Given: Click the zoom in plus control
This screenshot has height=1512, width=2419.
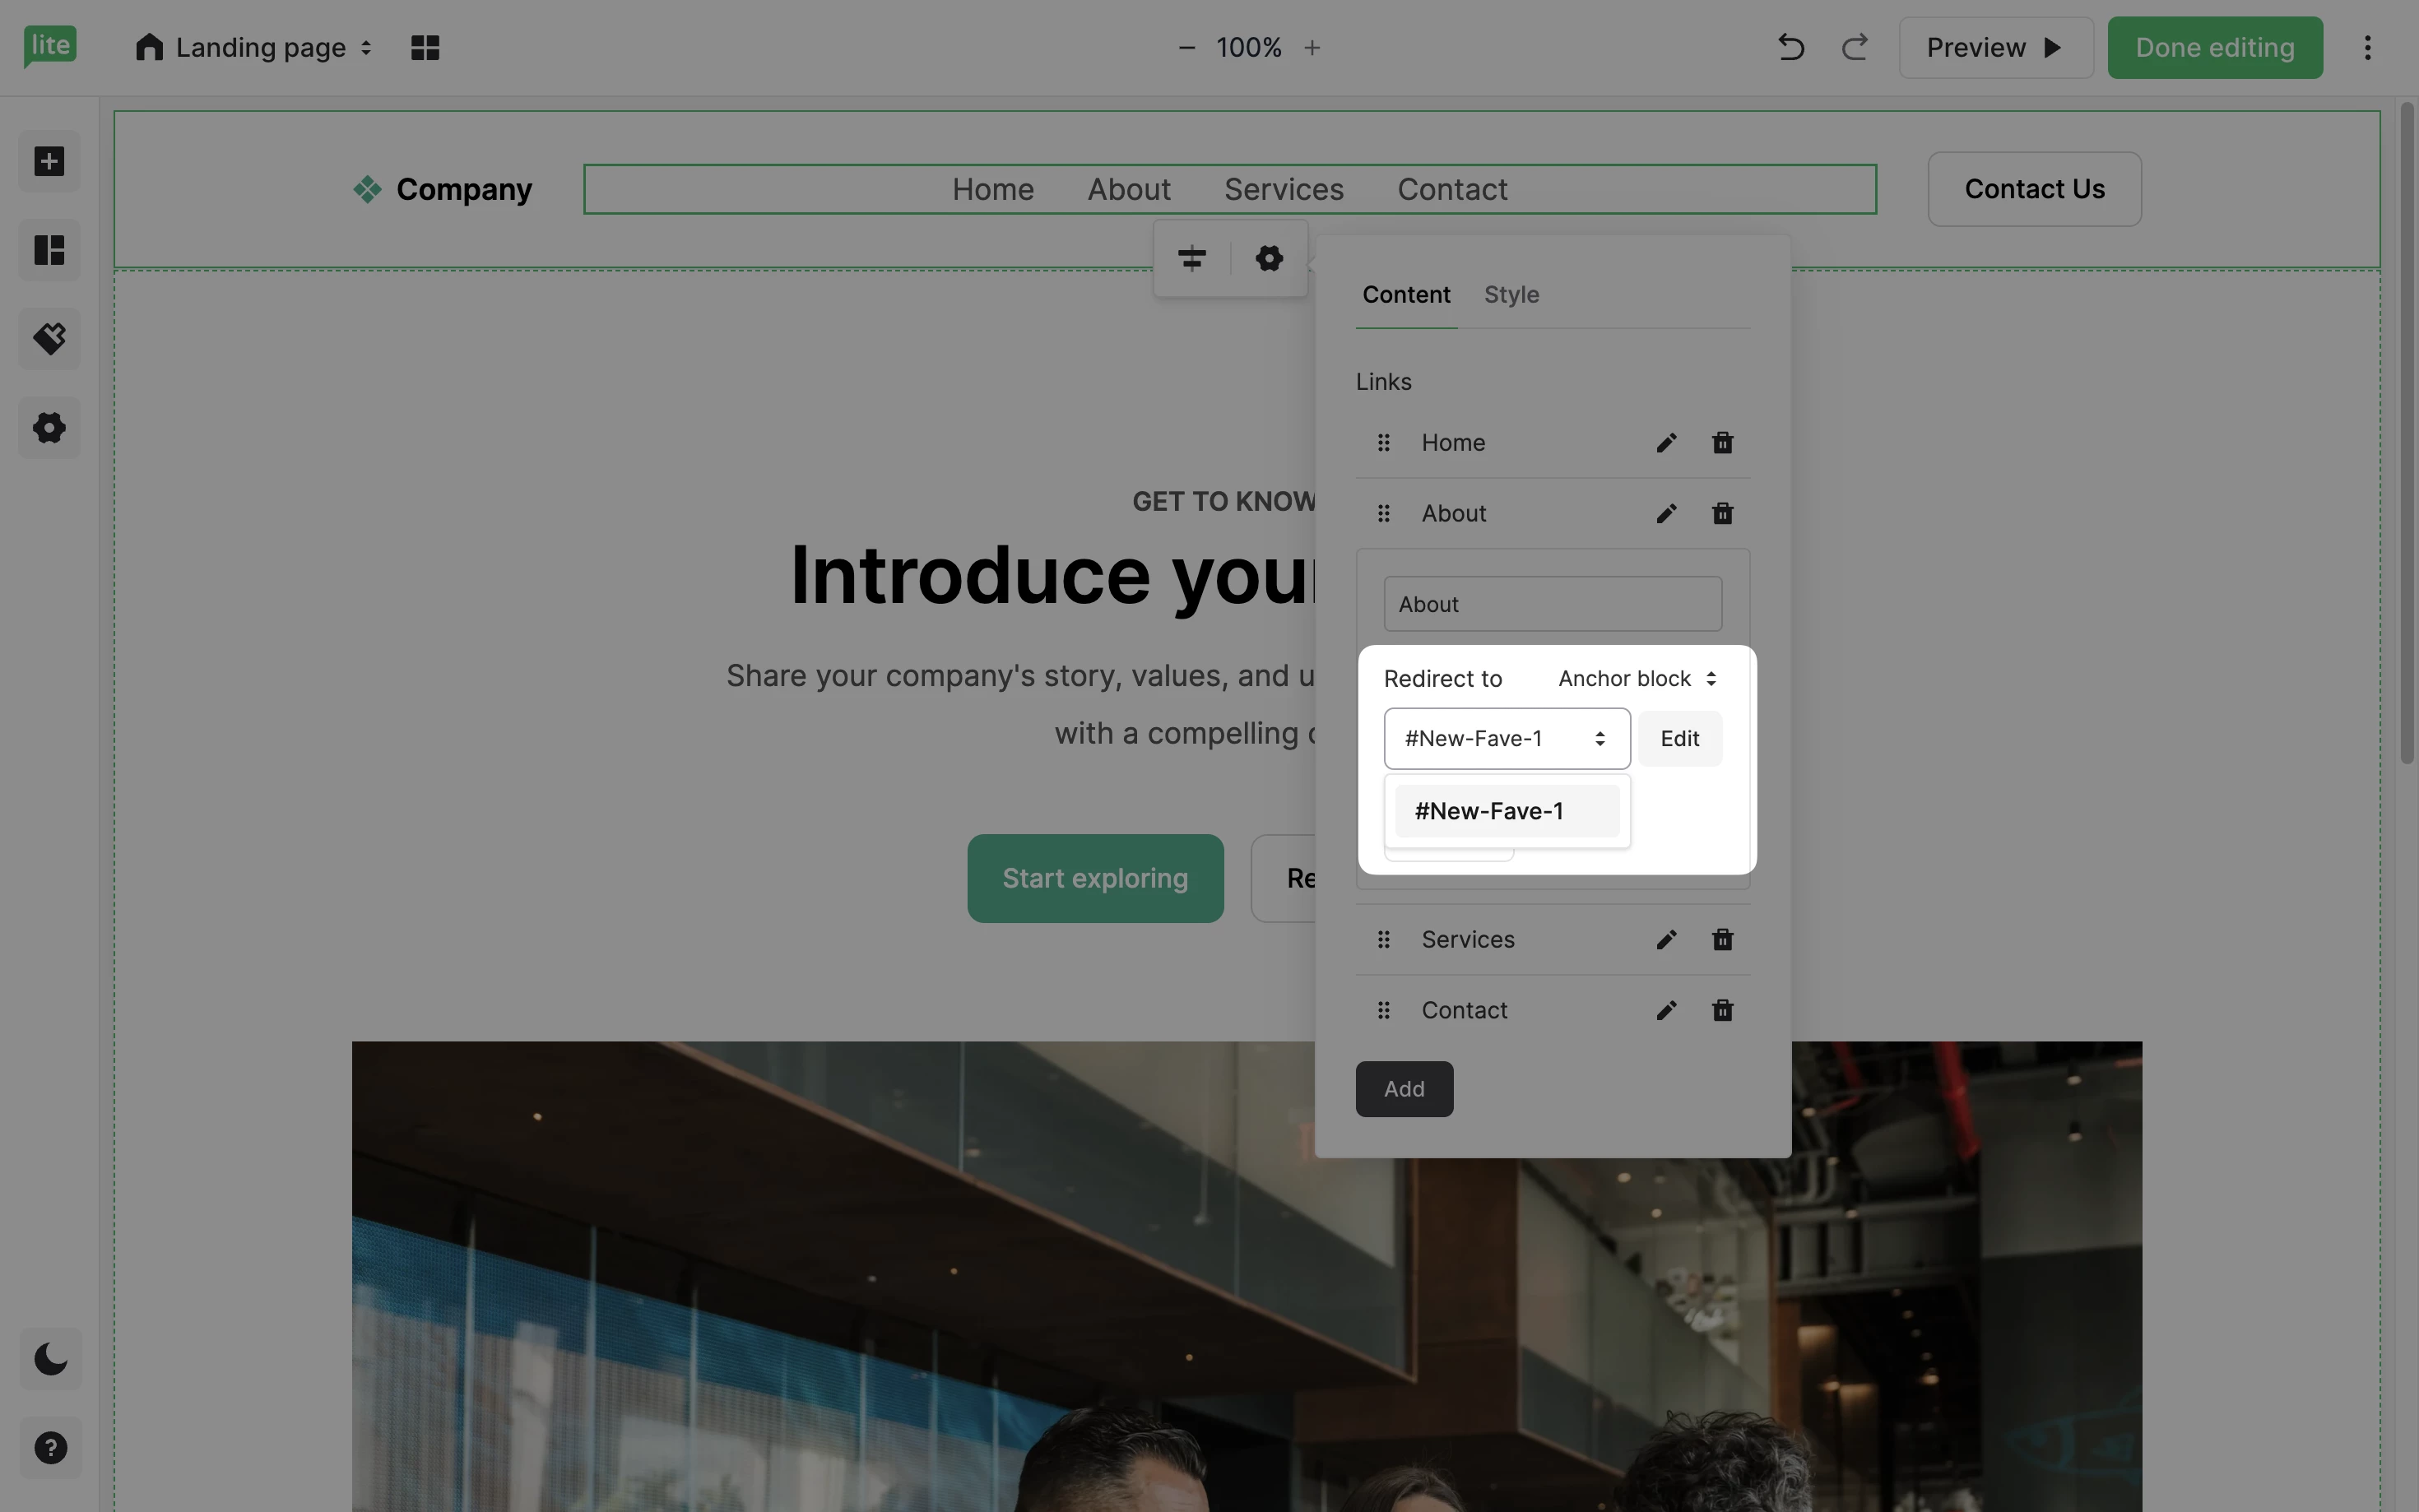Looking at the screenshot, I should [x=1312, y=47].
